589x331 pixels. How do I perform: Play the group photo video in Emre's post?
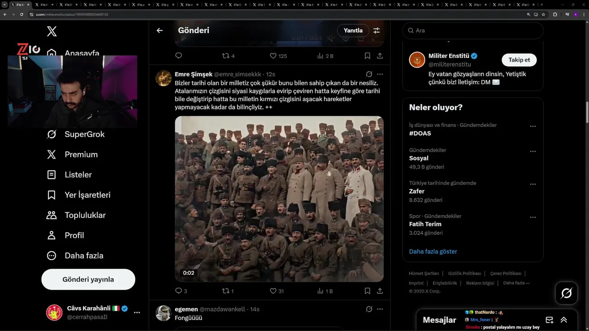point(279,199)
